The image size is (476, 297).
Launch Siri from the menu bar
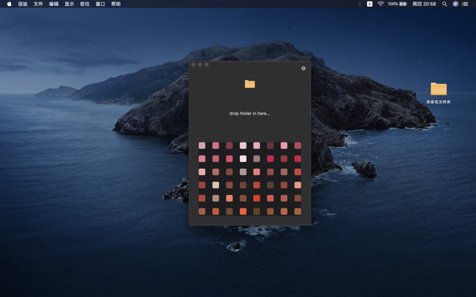point(455,4)
